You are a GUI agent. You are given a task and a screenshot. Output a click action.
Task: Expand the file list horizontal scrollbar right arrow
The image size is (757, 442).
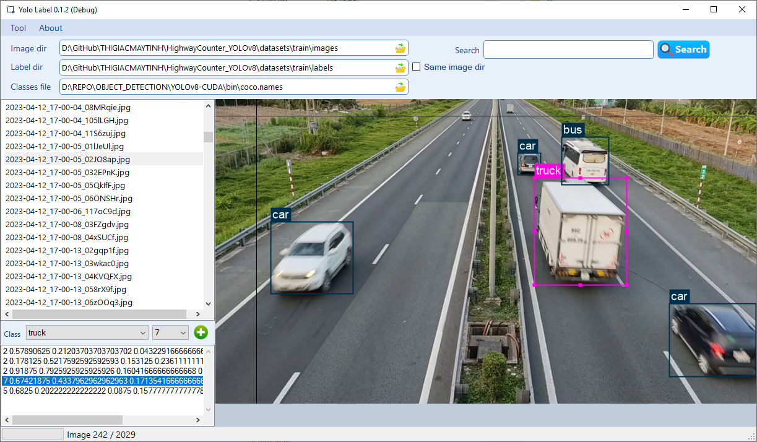pos(199,314)
